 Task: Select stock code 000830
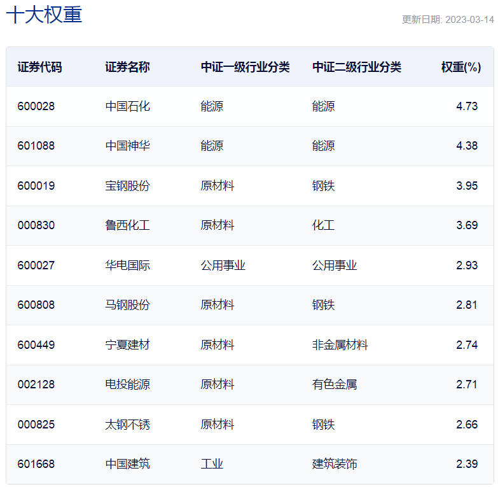[x=36, y=225]
